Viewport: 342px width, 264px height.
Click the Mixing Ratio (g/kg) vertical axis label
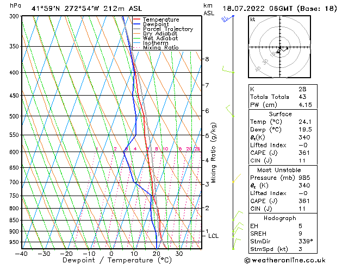pos(213,153)
